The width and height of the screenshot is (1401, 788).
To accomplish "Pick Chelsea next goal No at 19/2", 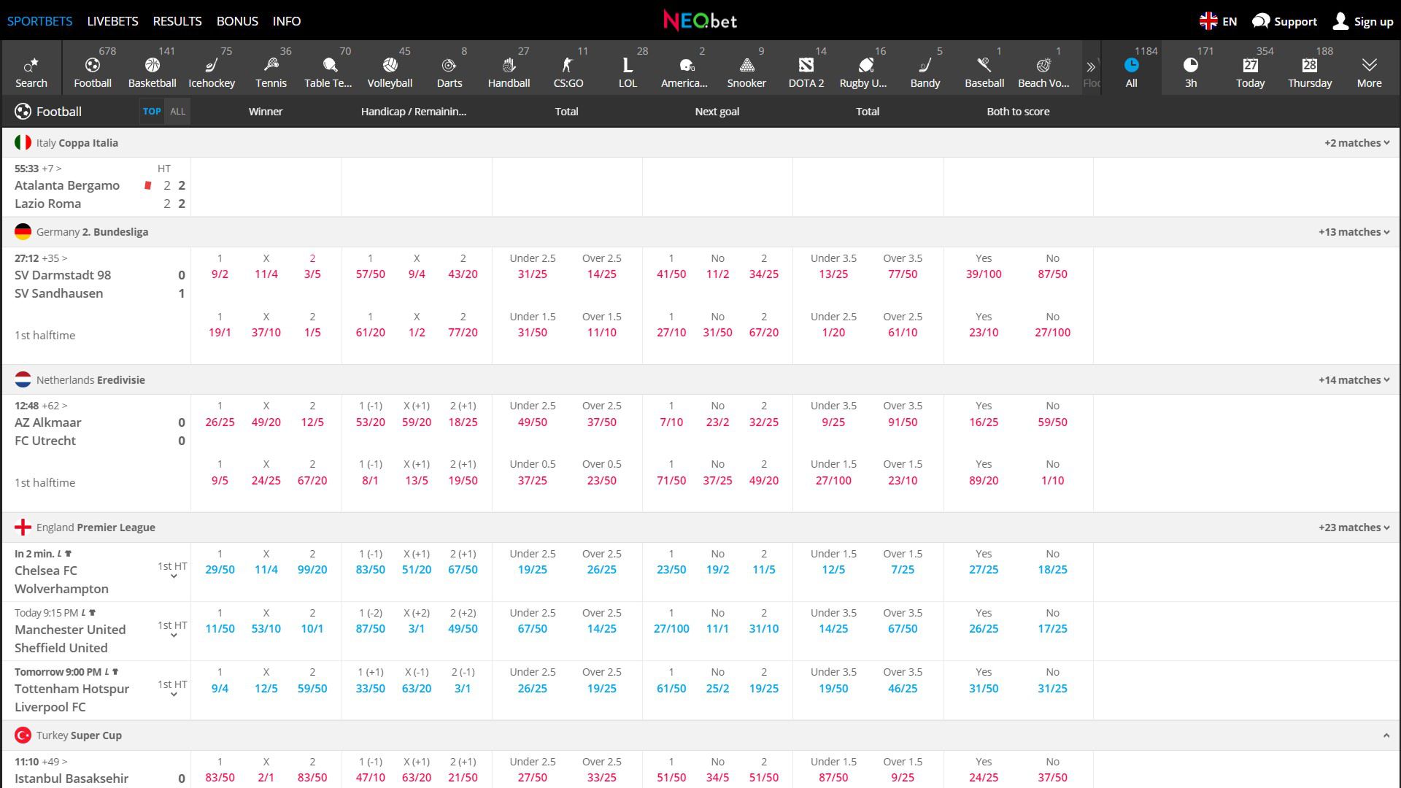I will tap(717, 570).
